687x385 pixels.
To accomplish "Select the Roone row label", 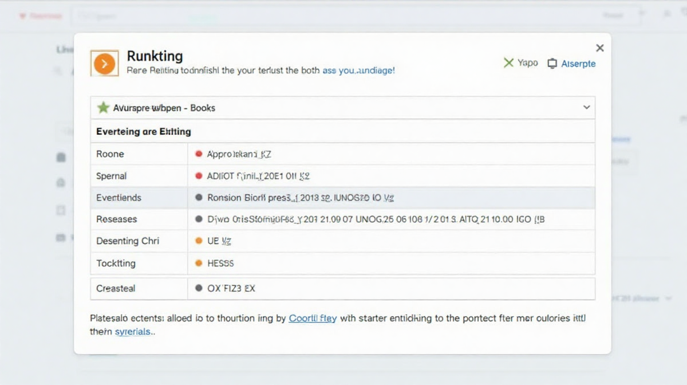I will click(x=110, y=154).
